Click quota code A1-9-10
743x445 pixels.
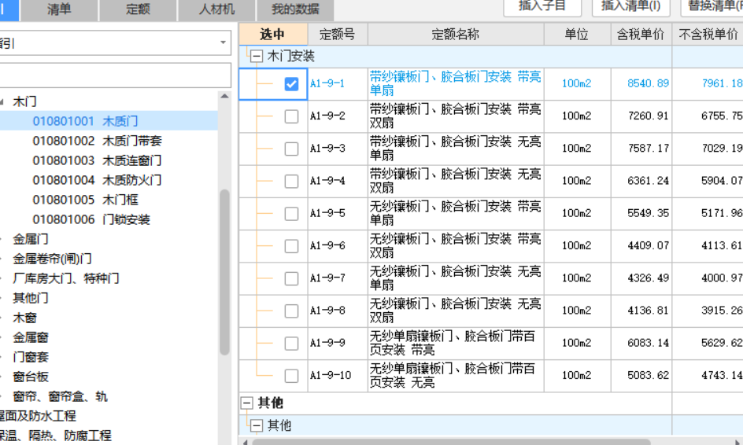coord(331,375)
